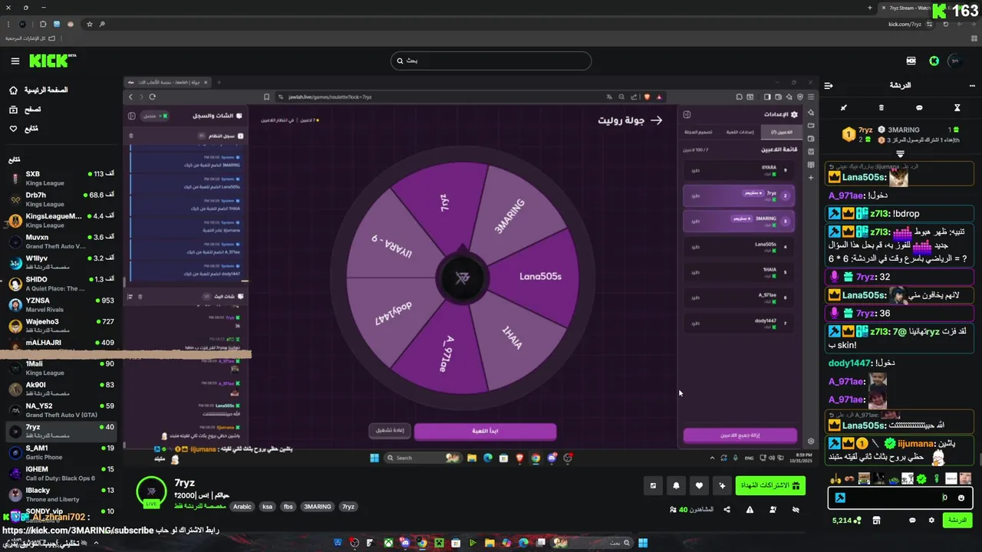Open the clips icon in Kick header
This screenshot has width=982, height=552.
coord(911,61)
